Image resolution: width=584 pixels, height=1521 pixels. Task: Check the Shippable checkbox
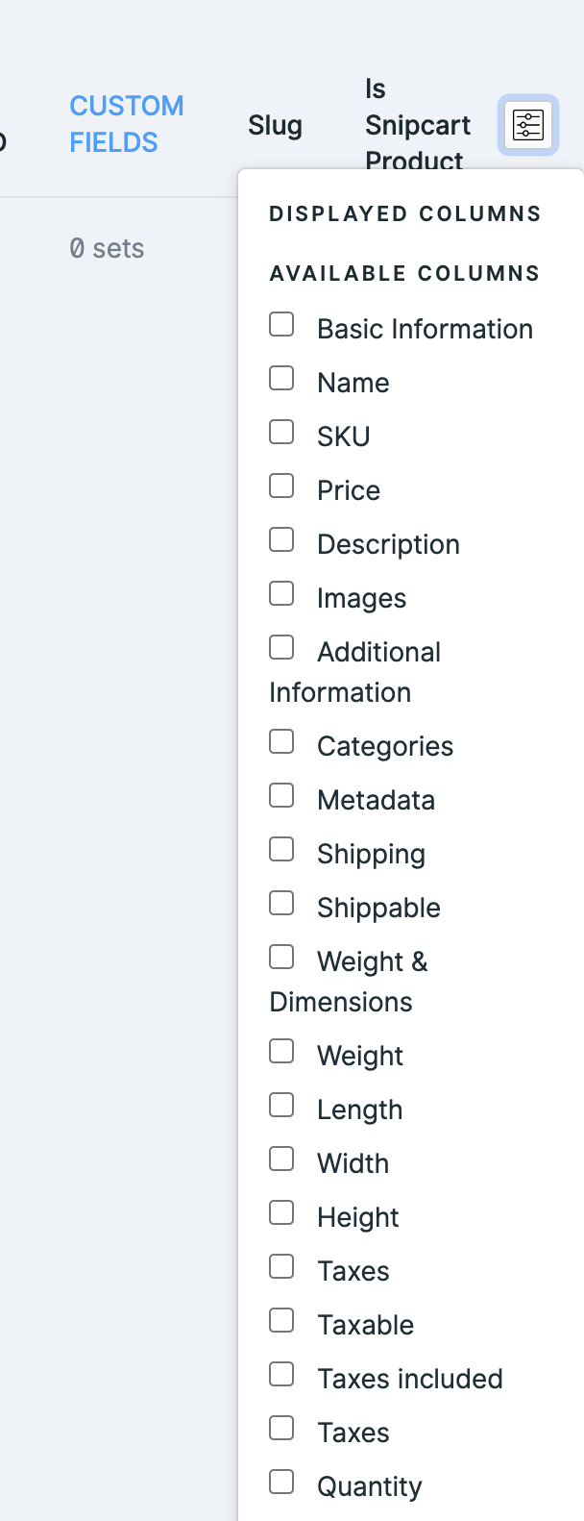tap(281, 903)
